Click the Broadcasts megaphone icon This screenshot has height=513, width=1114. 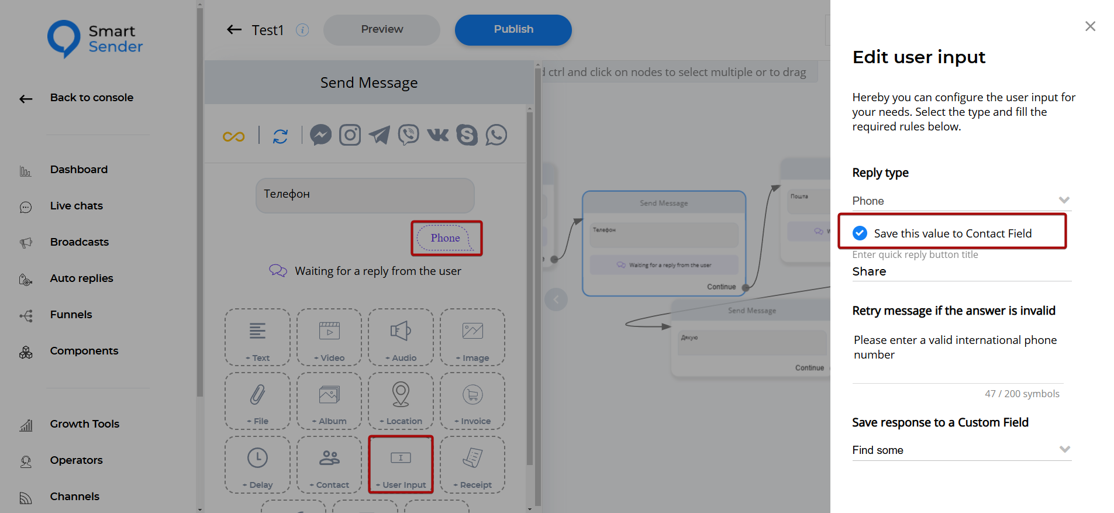pyautogui.click(x=26, y=243)
